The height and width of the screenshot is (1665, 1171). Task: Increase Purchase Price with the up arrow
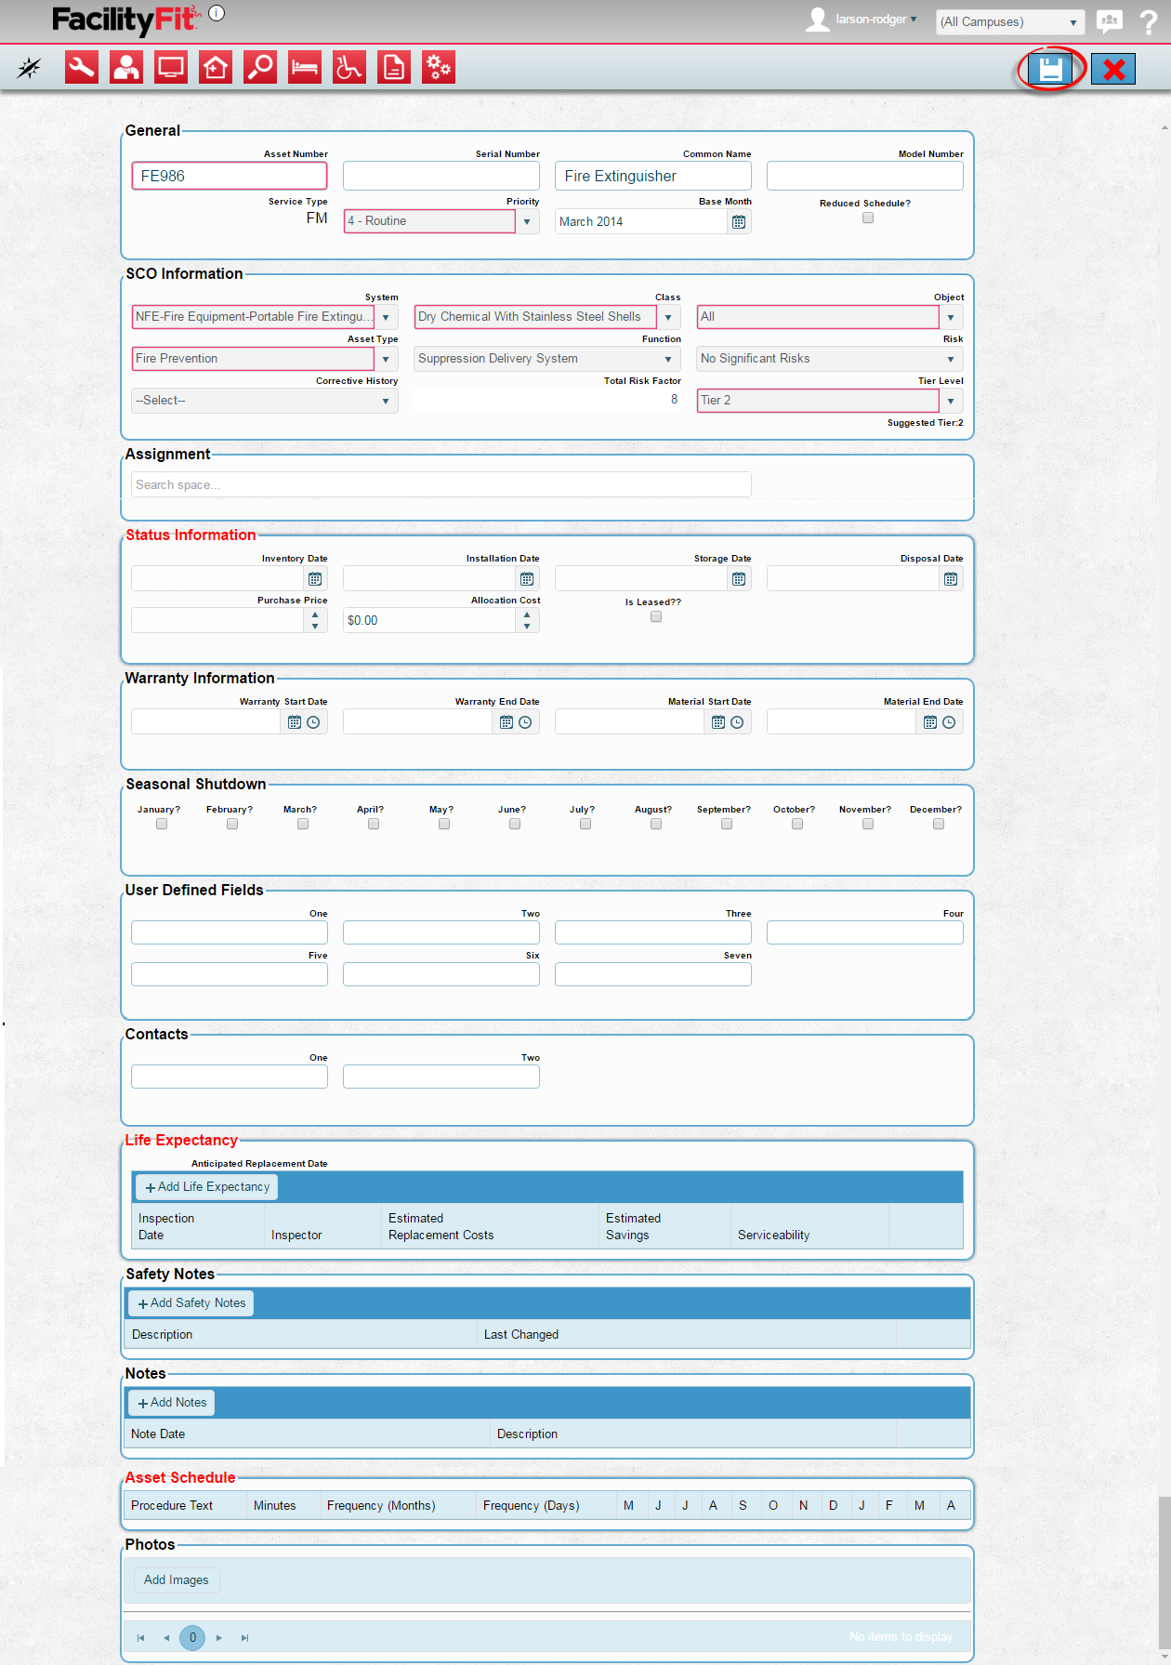click(x=315, y=614)
